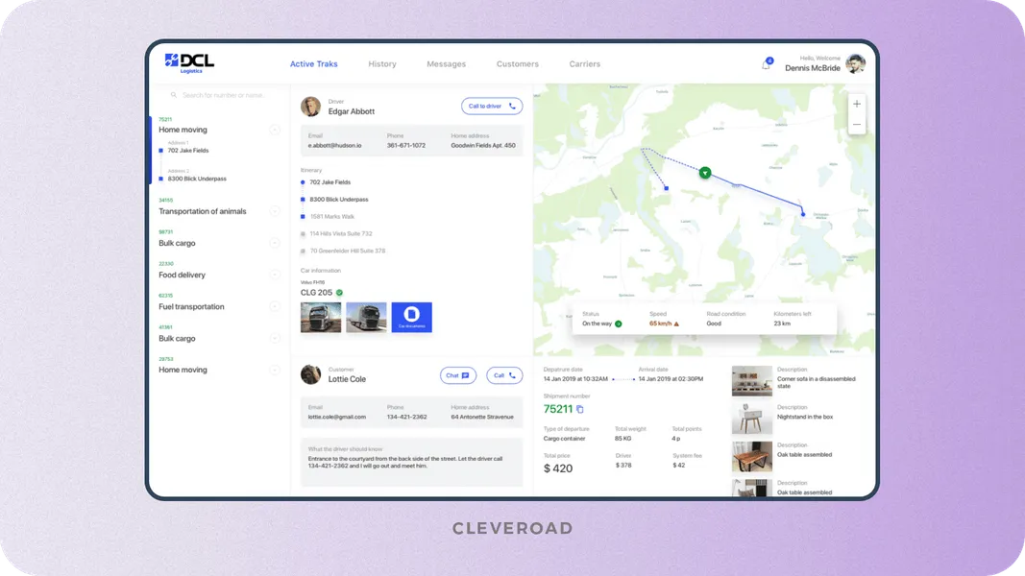Select sidebar address 702 Jake Fields
Screen dimensions: 1025x576
(188, 150)
